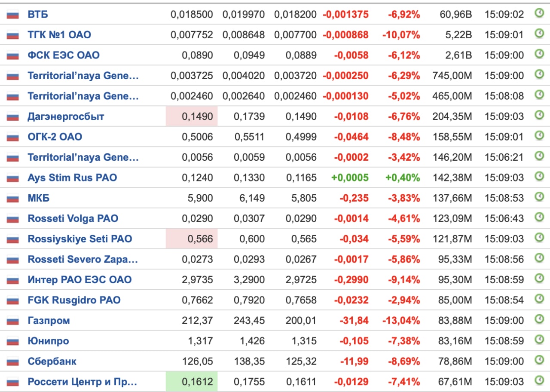This screenshot has width=550, height=392.
Task: Click the clock icon in ФСК ЕЭС ОАО row
Action: 539,54
